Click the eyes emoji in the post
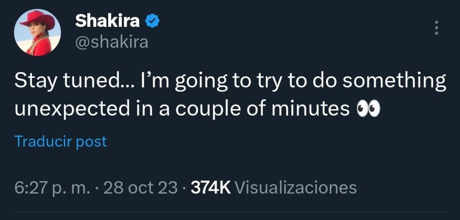Screen dimensions: 460x220 point(368,110)
